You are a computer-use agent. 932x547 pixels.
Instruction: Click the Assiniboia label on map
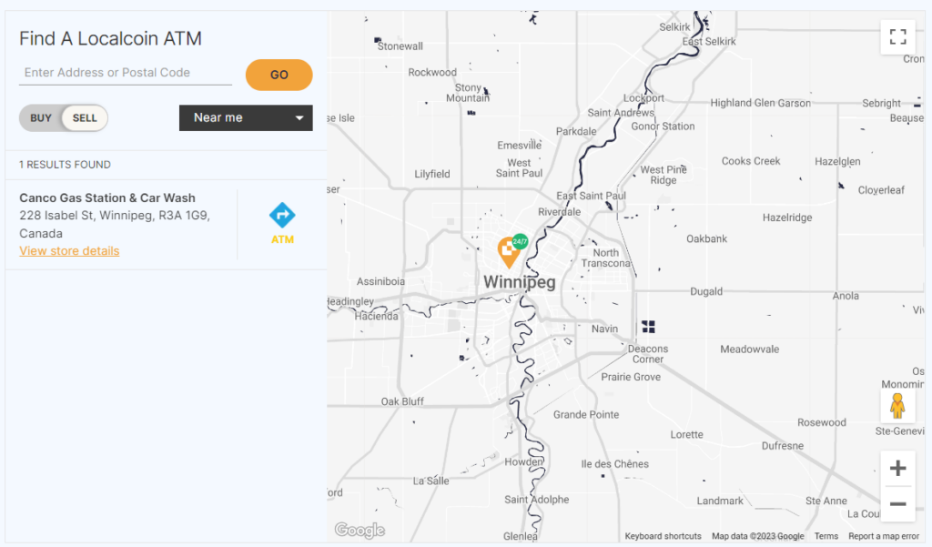coord(380,281)
